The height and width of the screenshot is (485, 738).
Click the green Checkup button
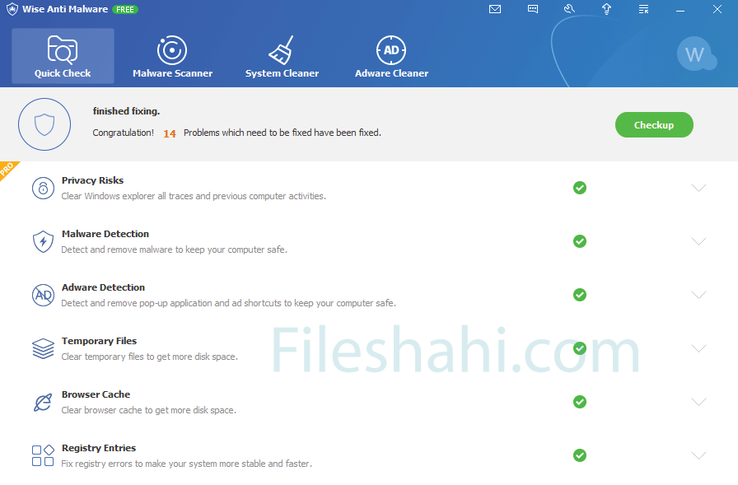pyautogui.click(x=654, y=124)
